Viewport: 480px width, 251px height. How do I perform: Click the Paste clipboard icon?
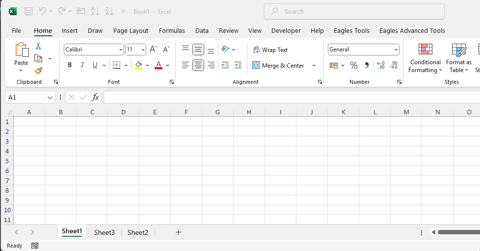22,50
